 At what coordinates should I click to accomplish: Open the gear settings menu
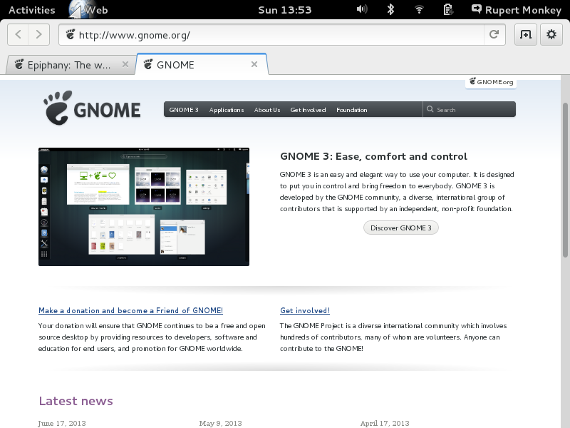(551, 34)
